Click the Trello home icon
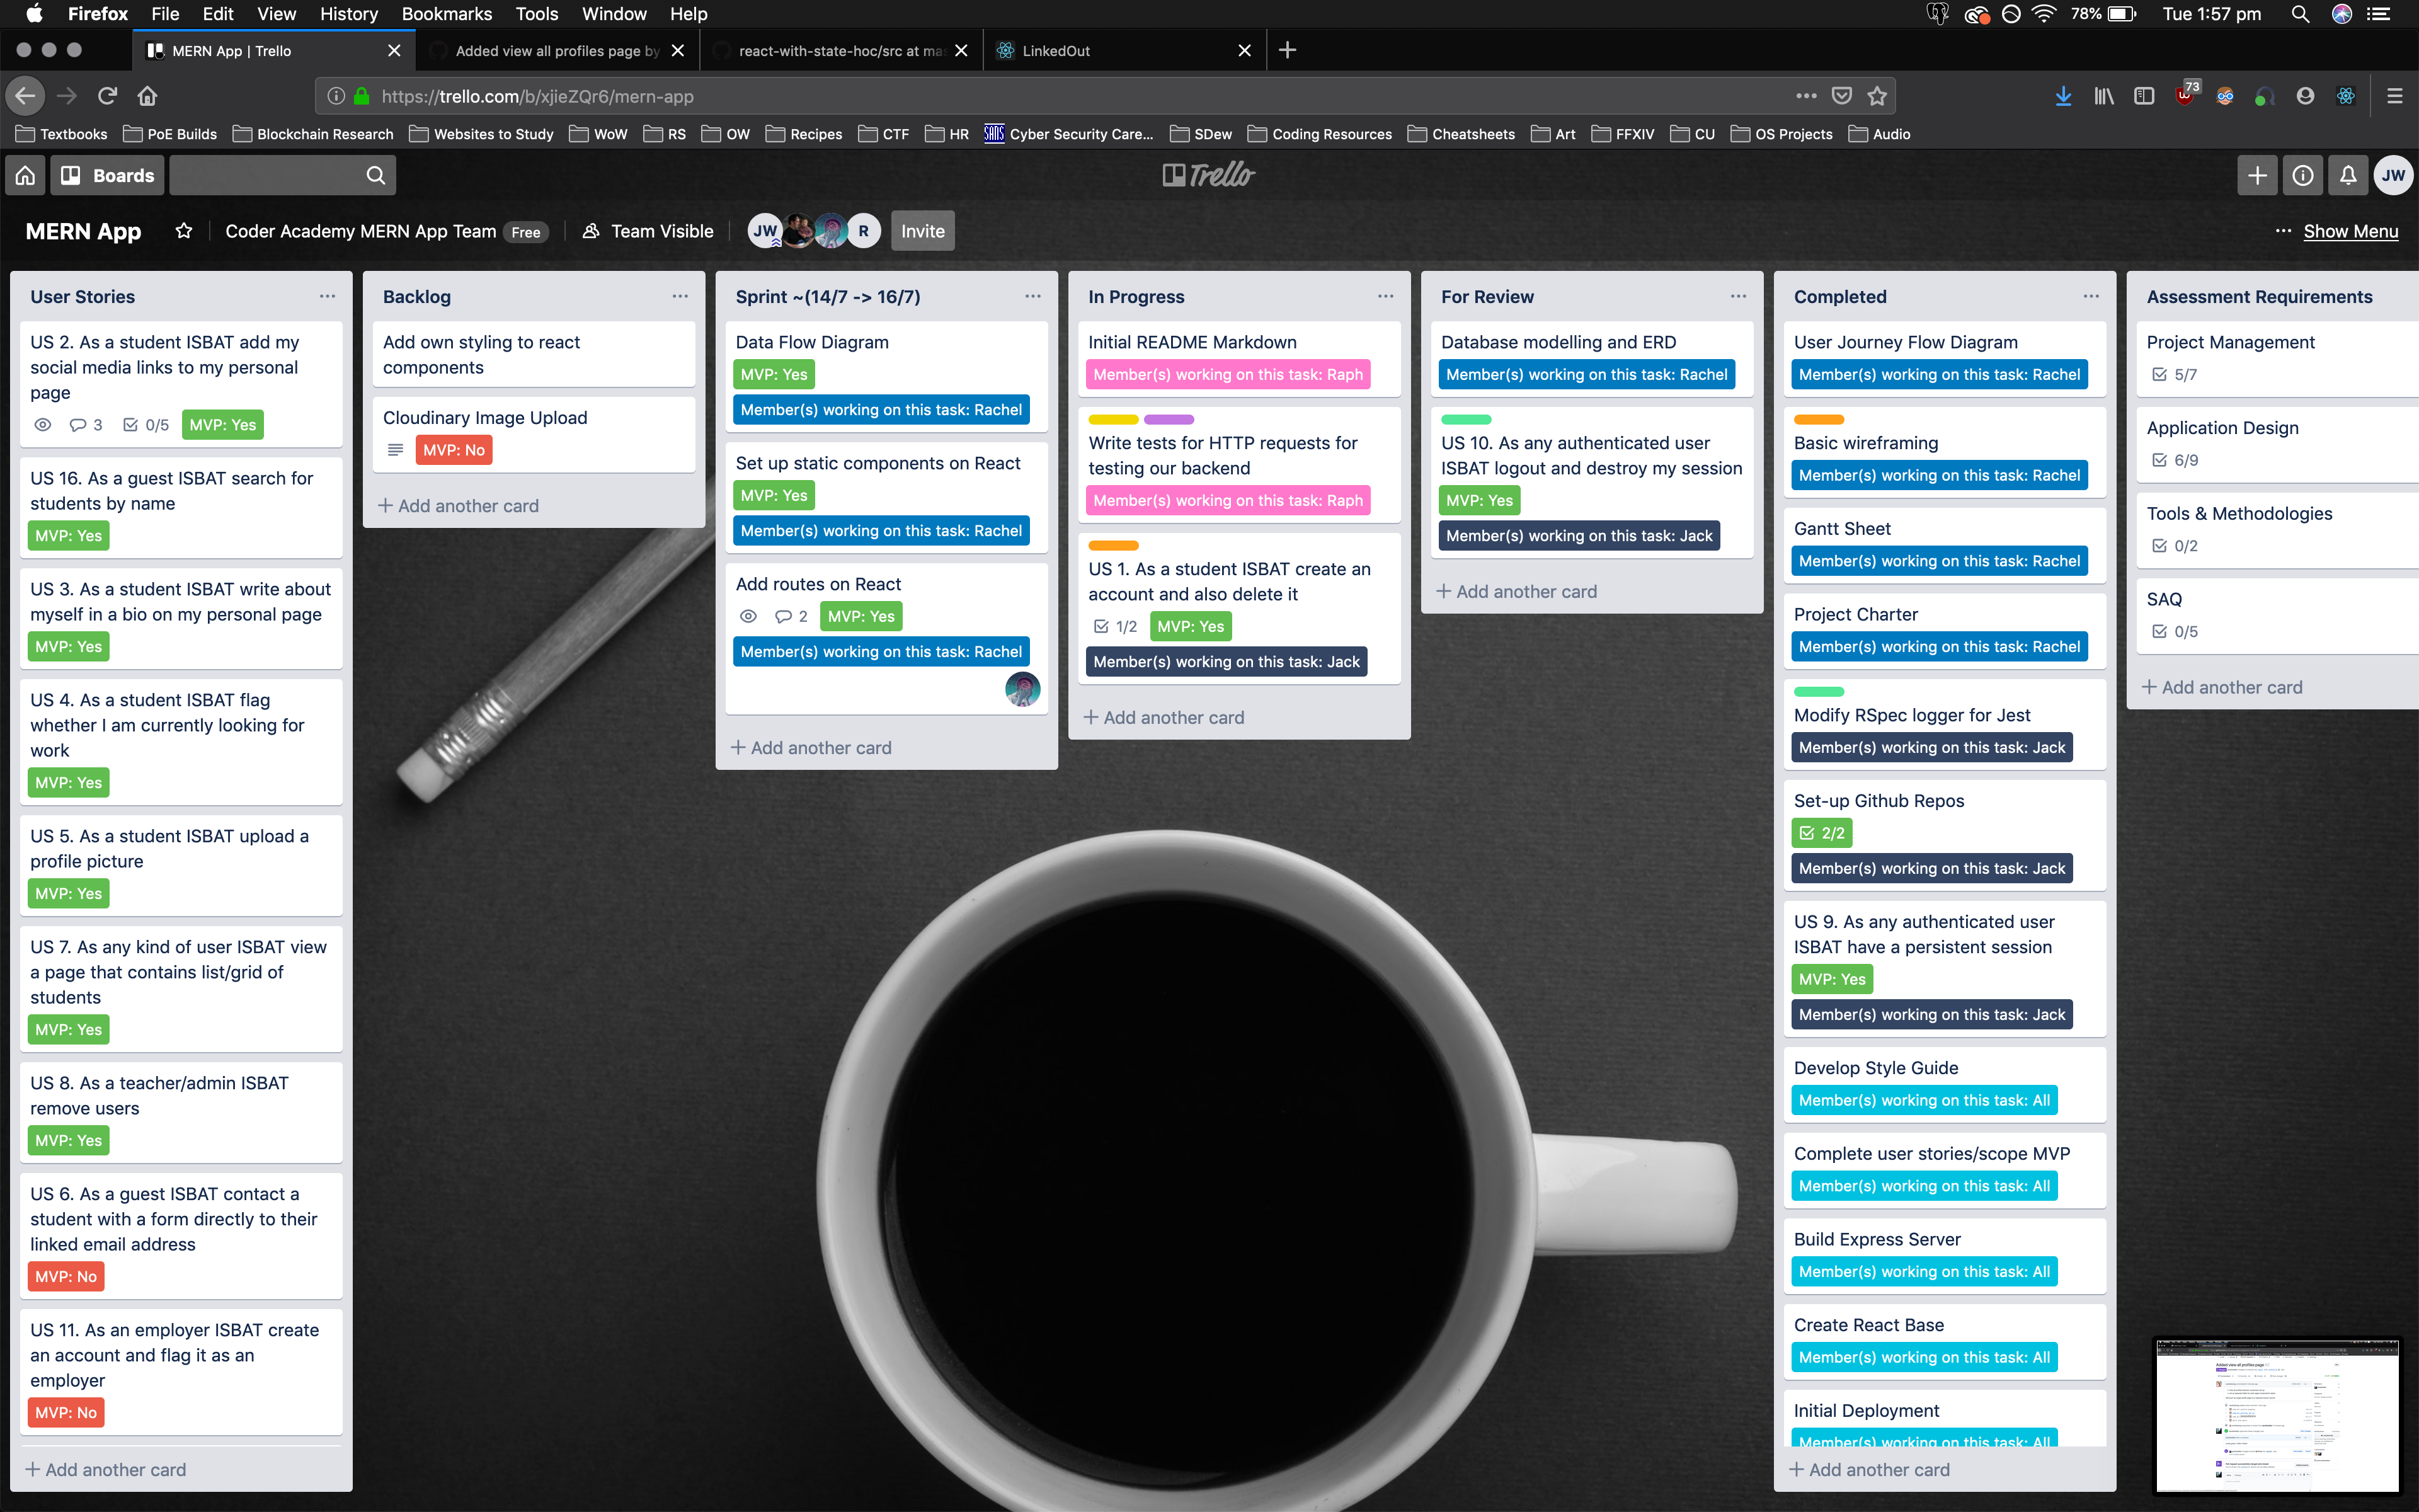This screenshot has height=1512, width=2419. click(26, 174)
